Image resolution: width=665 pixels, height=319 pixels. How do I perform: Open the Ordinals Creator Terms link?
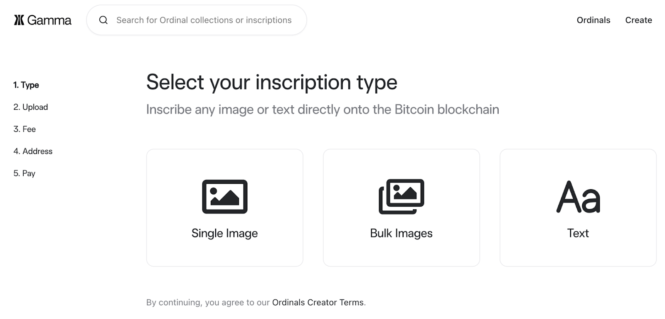318,302
